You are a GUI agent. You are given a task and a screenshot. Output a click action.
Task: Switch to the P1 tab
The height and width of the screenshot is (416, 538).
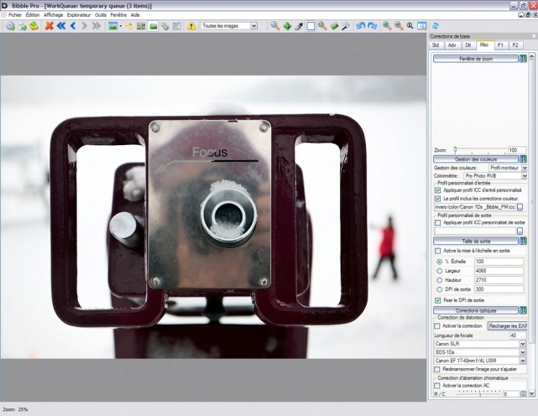pyautogui.click(x=500, y=45)
